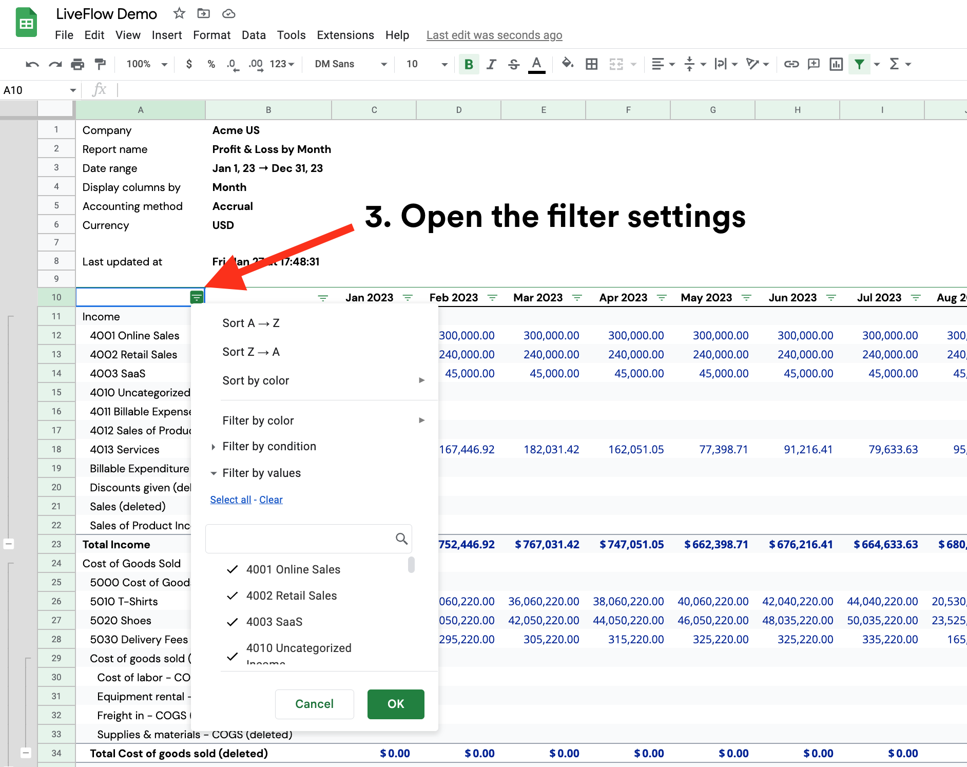
Task: Check the cloud save status icon
Action: 228,13
